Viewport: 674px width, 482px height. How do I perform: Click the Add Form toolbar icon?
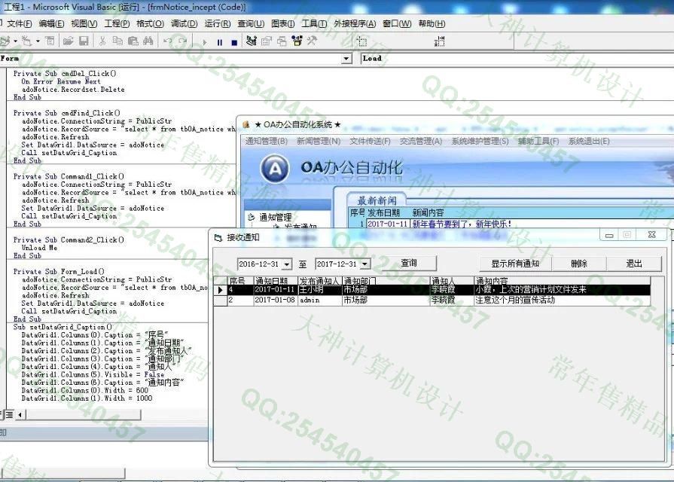click(26, 41)
